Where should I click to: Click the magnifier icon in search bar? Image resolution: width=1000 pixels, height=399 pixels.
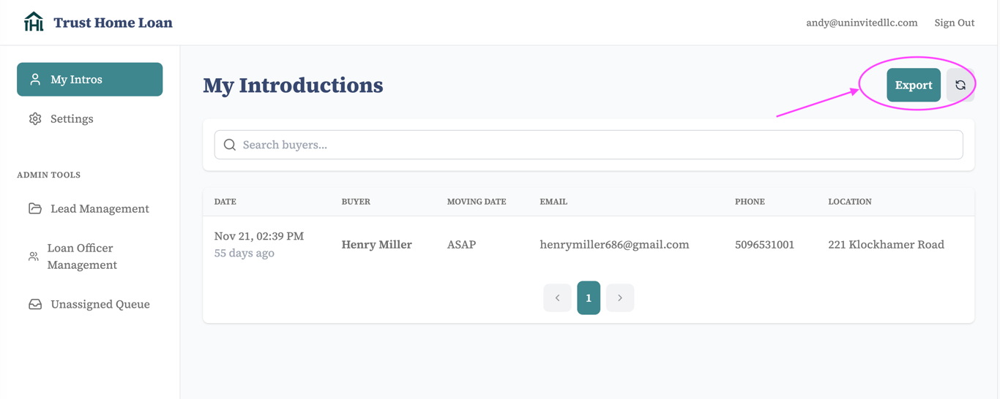pos(230,145)
